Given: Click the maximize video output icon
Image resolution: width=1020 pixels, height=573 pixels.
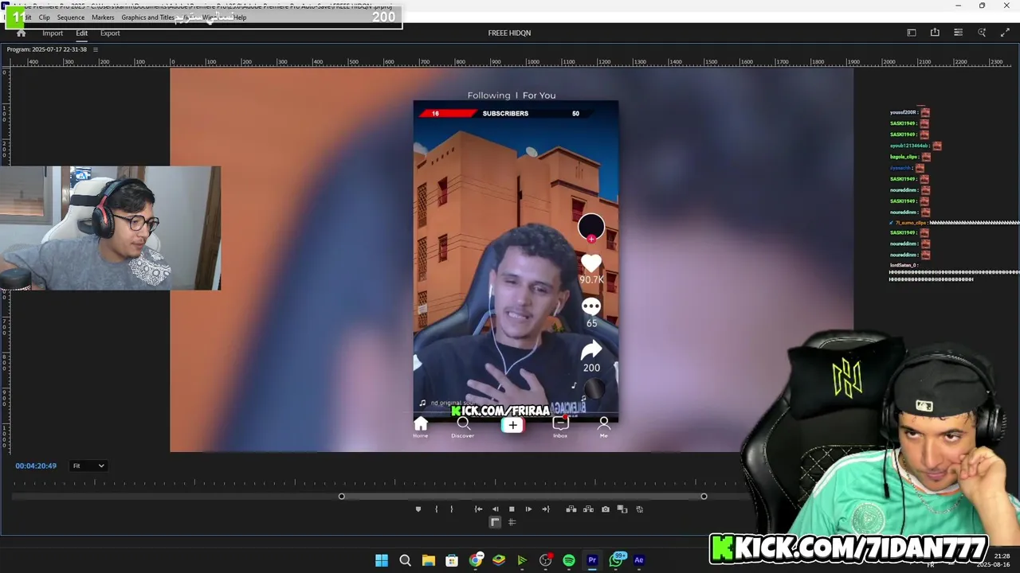Looking at the screenshot, I should coord(1005,33).
